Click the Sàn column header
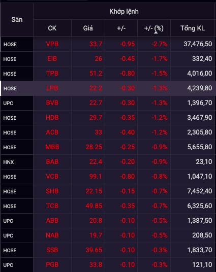The image size is (216, 272). [x=17, y=20]
